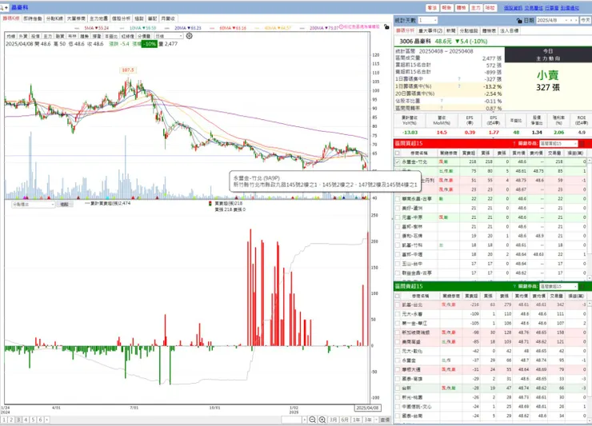The image size is (592, 426).
Task: Open the chart settings gear icon
Action: [x=189, y=36]
